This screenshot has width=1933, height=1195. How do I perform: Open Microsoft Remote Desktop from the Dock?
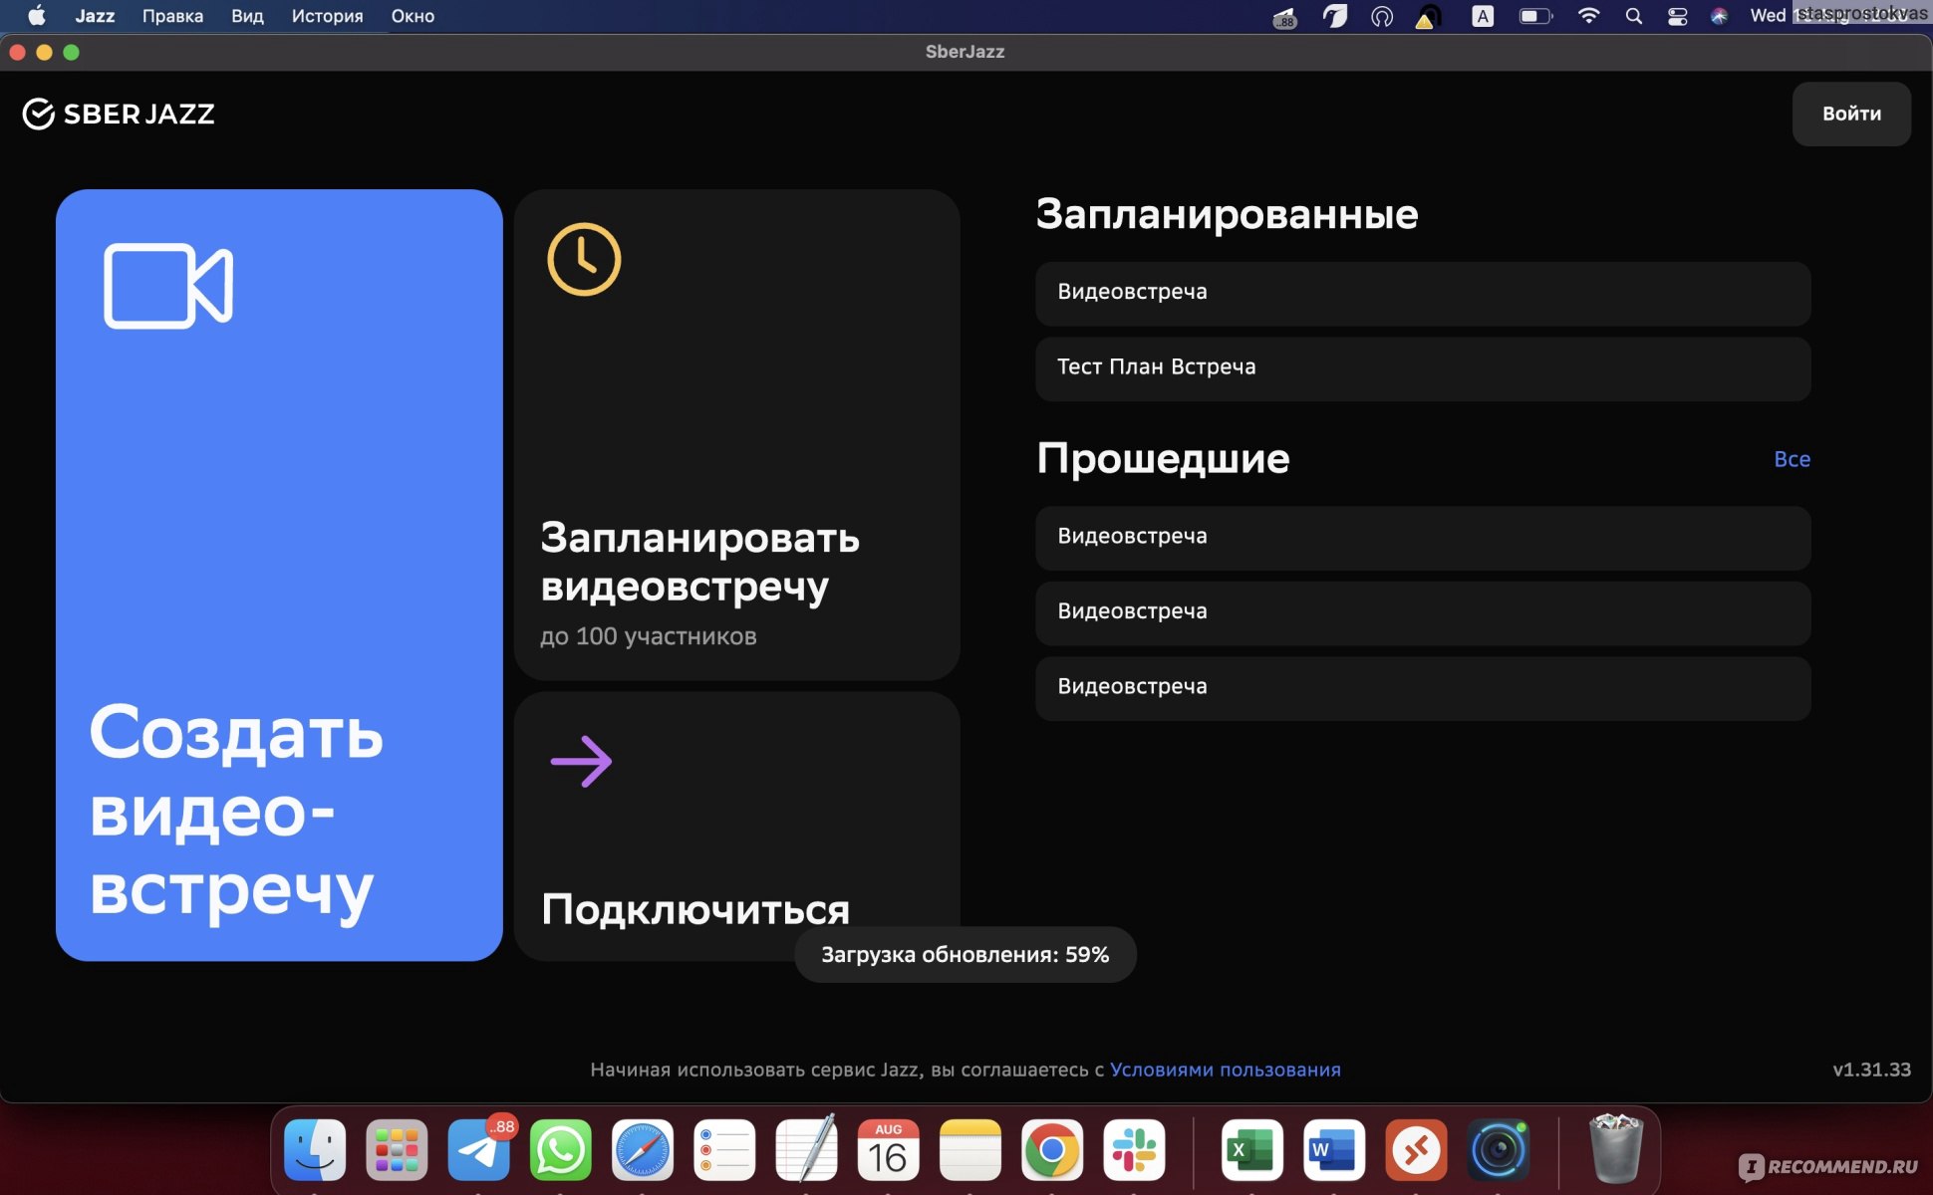[1416, 1150]
